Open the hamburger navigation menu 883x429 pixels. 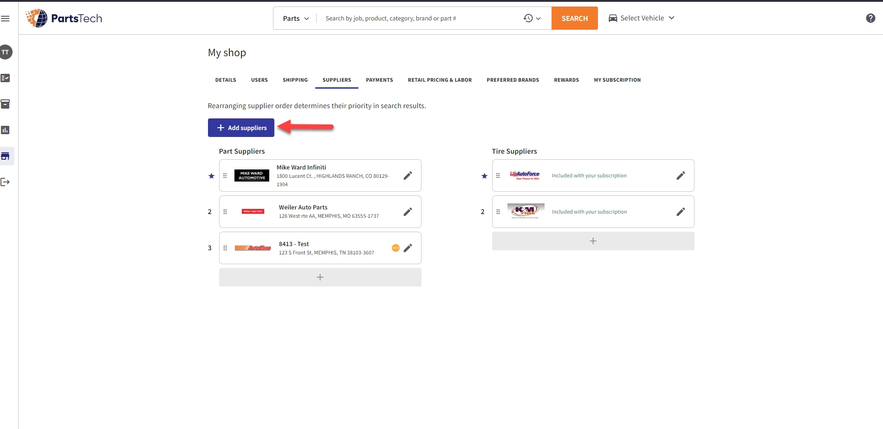click(x=5, y=18)
